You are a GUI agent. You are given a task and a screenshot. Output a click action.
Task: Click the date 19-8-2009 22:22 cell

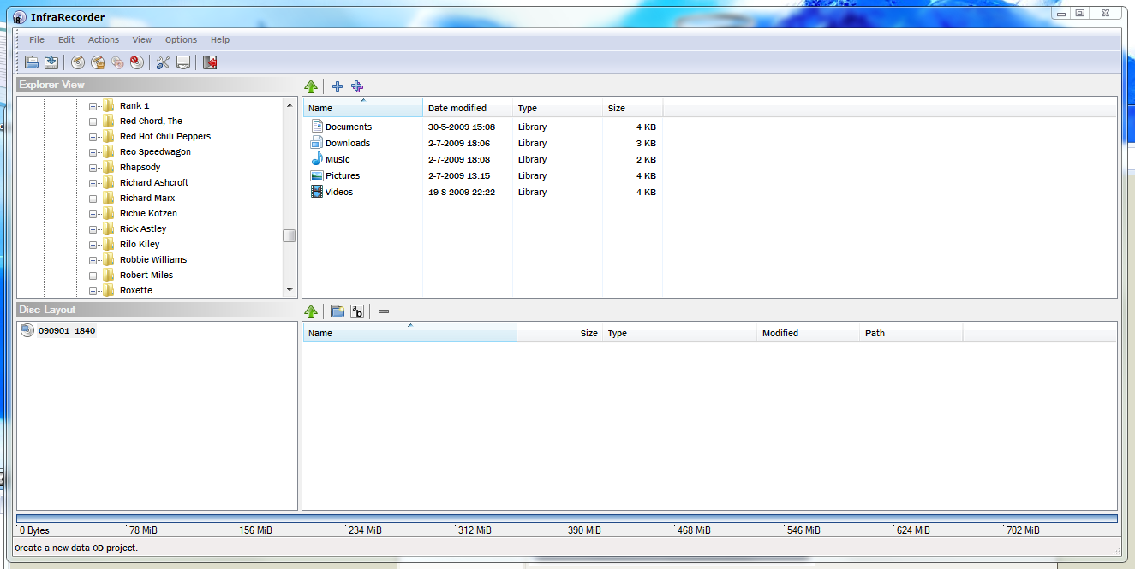click(x=462, y=192)
